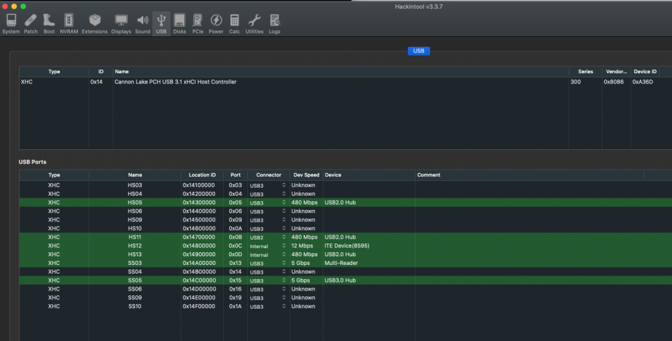Select the SS04 port row
The image size is (672, 341).
tap(345, 272)
